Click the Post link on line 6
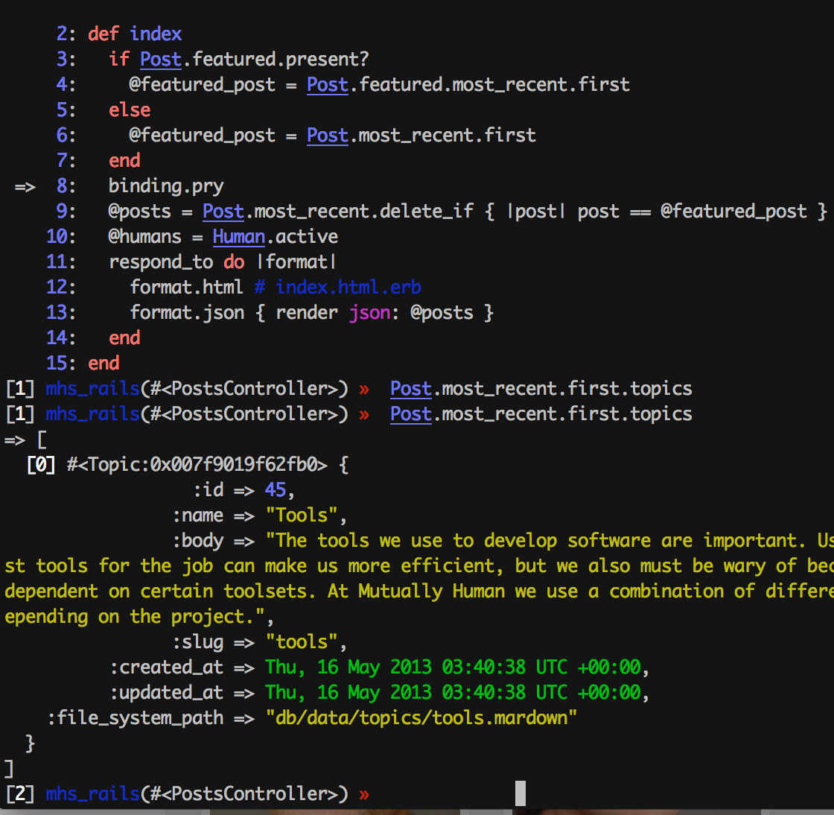Viewport: 834px width, 815px height. [x=328, y=135]
